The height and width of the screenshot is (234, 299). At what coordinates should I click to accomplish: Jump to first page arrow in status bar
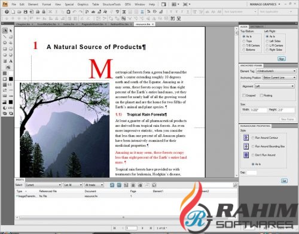tap(115, 228)
